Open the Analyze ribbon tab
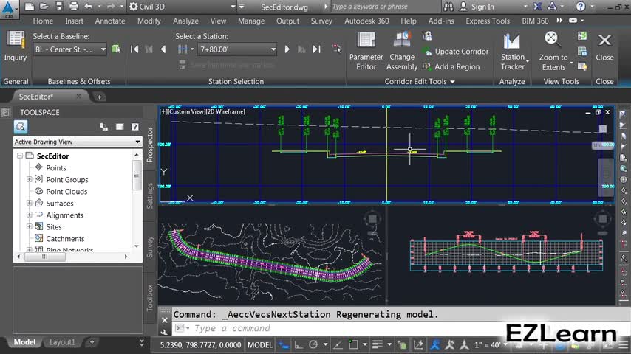This screenshot has width=631, height=354. click(x=185, y=21)
